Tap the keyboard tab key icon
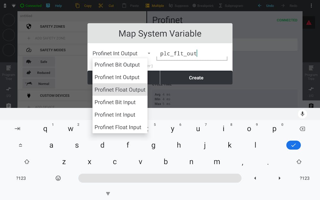This screenshot has width=320, height=200. point(18,129)
